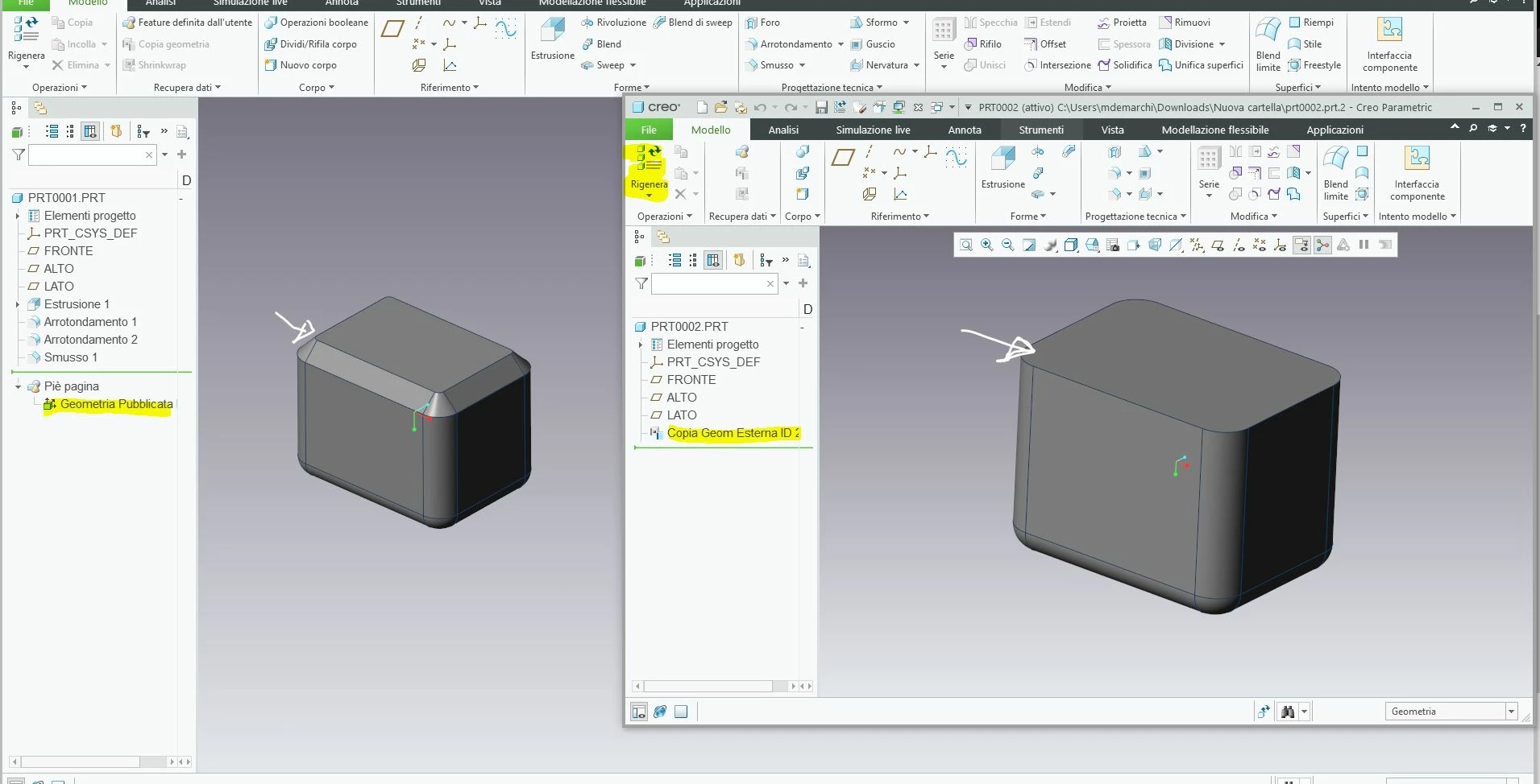Click the binoculars find icon in status bar
1540x784 pixels.
pos(1288,712)
